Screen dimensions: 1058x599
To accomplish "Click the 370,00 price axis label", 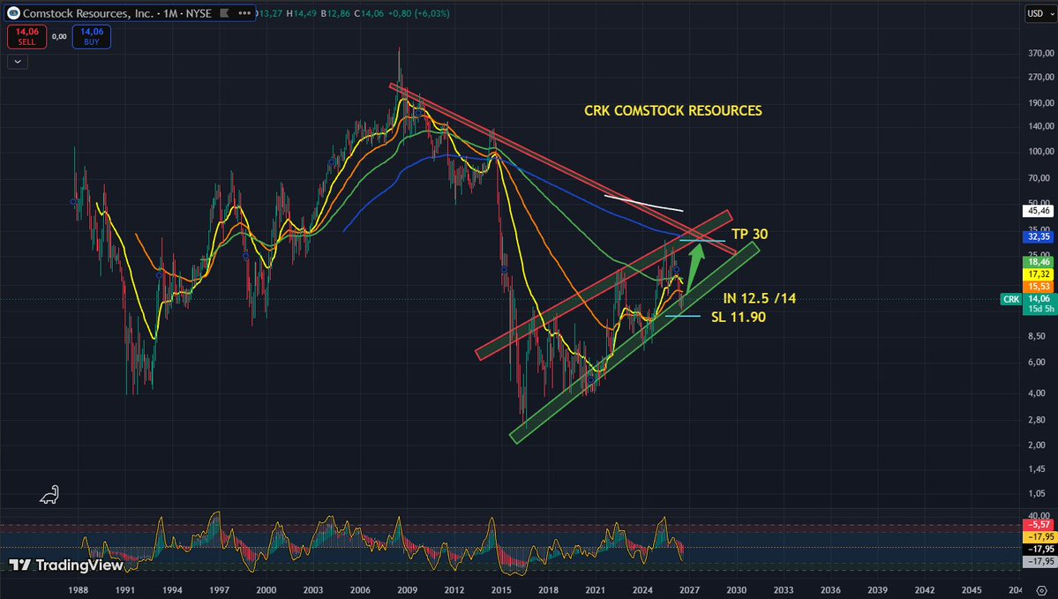I will [x=1041, y=53].
